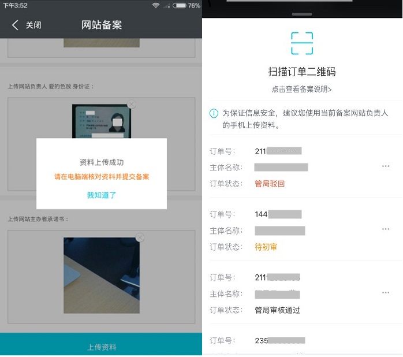Tap the scan QR code icon
403x357 pixels.
click(301, 43)
